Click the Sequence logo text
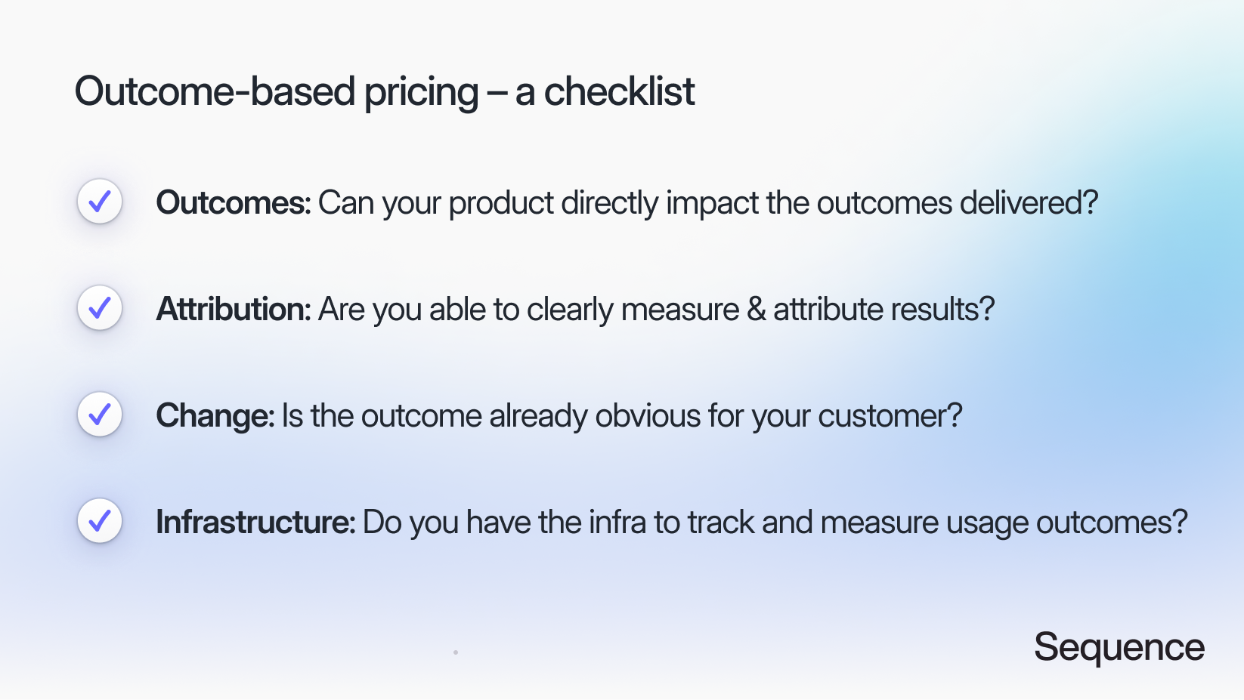 pos(1119,647)
